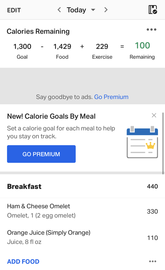Screen dimensions: 165x270
Task: Click the calendar crown premium illustration
Action: click(142, 142)
